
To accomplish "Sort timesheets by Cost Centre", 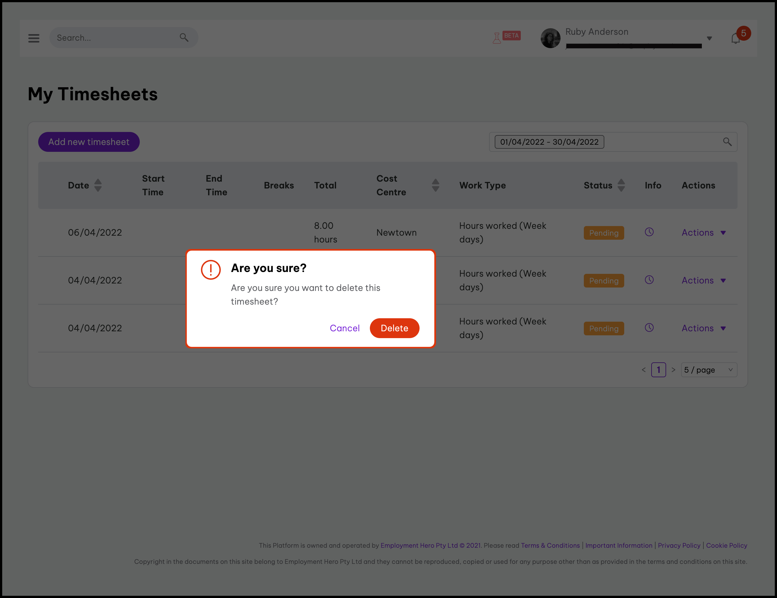I will coord(435,185).
